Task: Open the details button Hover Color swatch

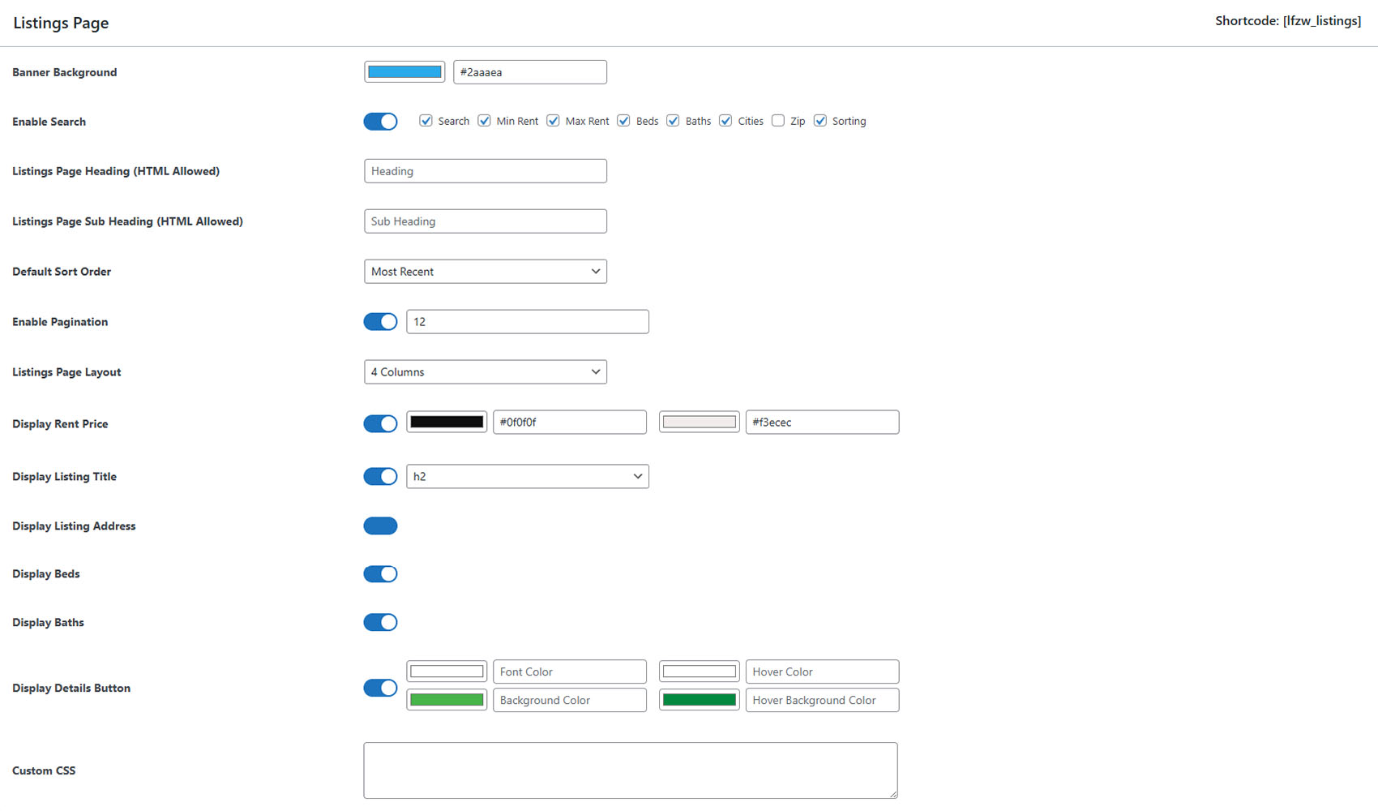Action: 700,672
